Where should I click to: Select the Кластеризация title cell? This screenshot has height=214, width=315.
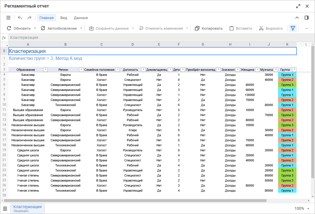(153, 51)
